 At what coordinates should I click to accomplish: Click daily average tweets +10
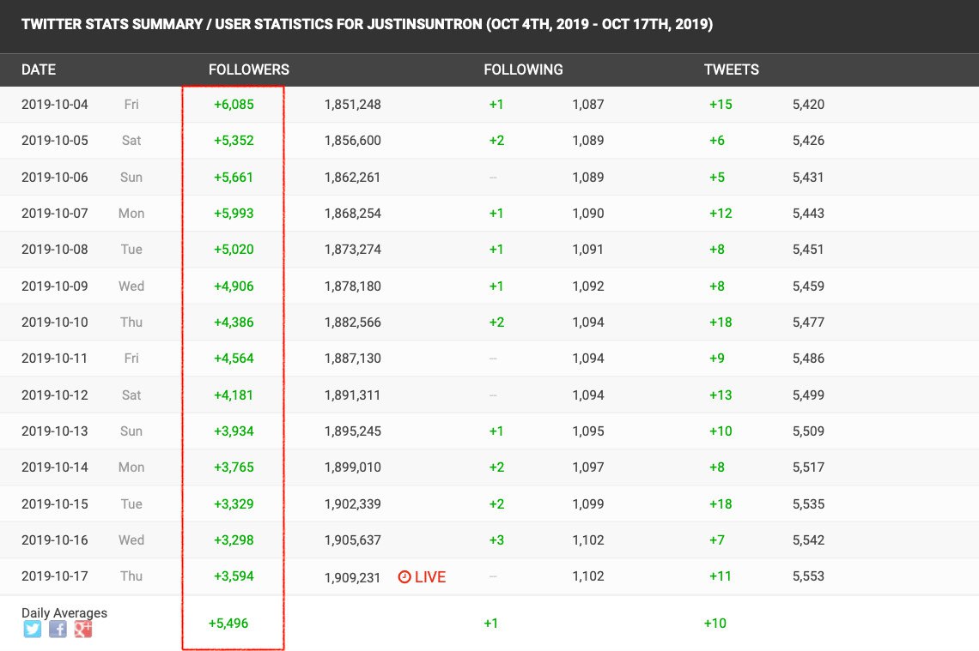(714, 623)
